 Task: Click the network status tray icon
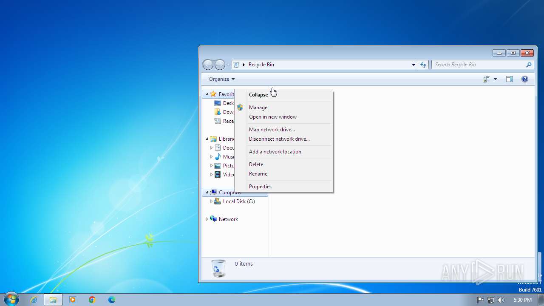(x=491, y=300)
